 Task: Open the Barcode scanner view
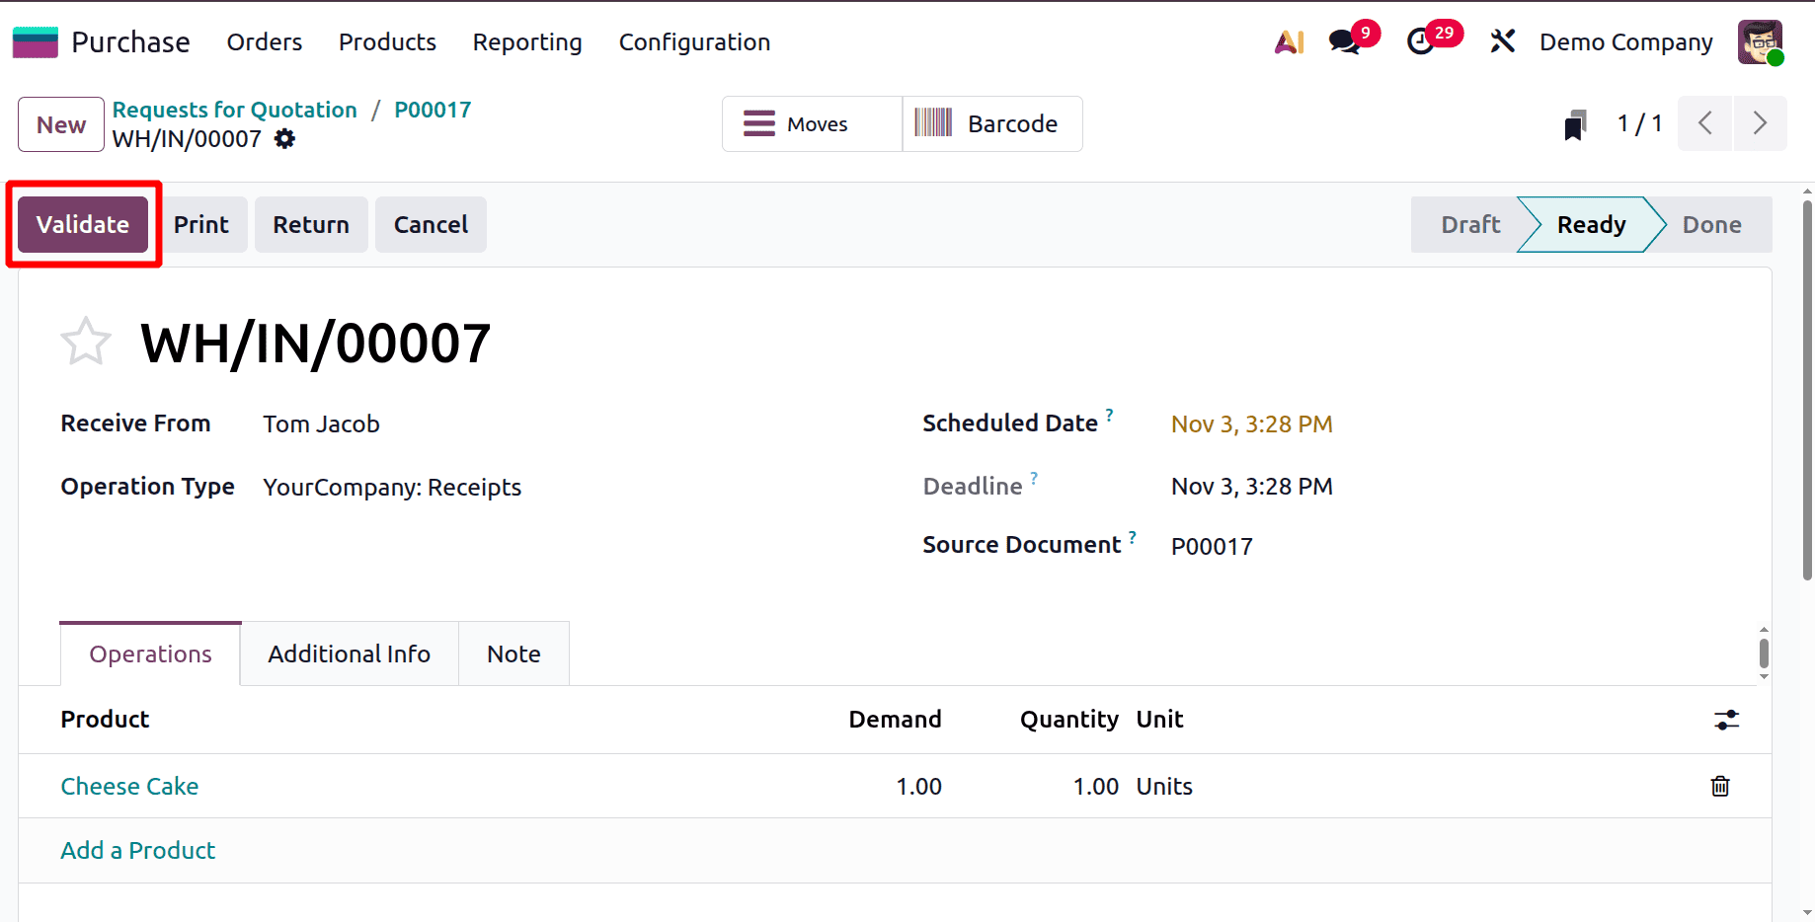(x=991, y=123)
